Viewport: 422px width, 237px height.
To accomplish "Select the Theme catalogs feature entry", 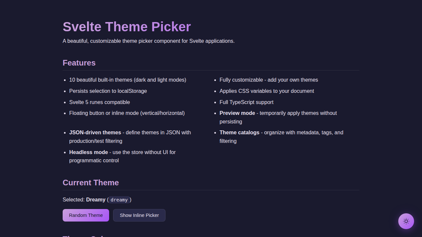I will pyautogui.click(x=239, y=132).
